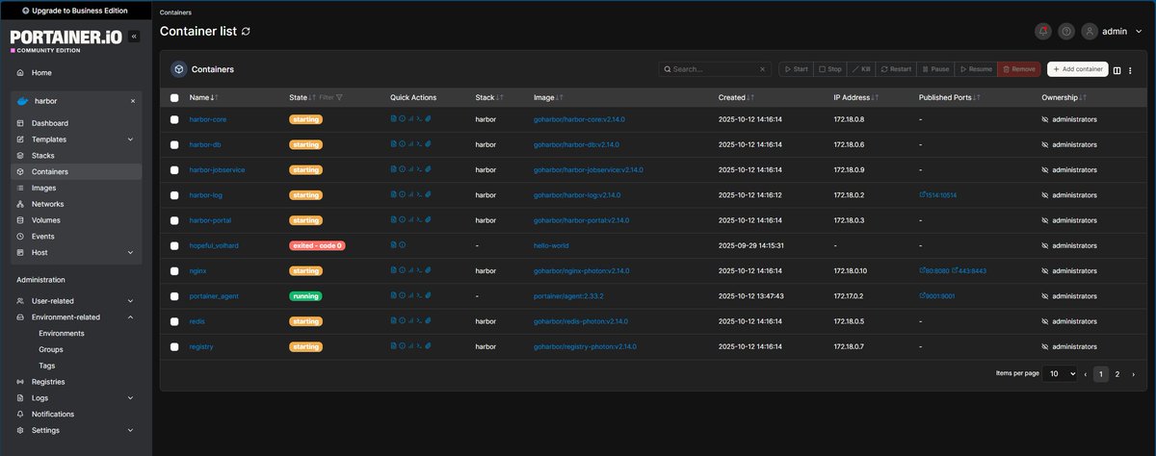
Task: Click the Containers panel cube icon
Action: coord(178,69)
